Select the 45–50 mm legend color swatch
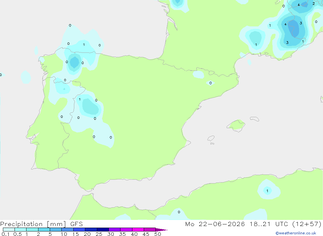The width and height of the screenshot is (323, 236). [x=150, y=230]
